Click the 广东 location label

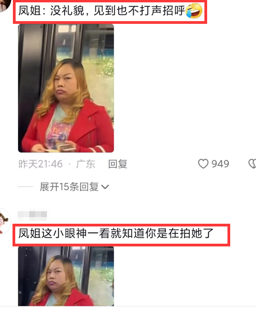coord(86,164)
